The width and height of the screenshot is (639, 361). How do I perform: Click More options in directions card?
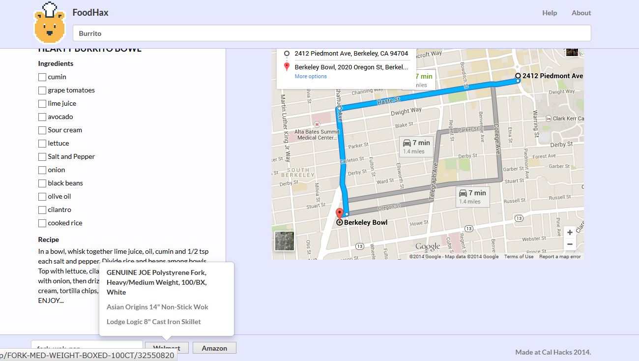[x=311, y=76]
